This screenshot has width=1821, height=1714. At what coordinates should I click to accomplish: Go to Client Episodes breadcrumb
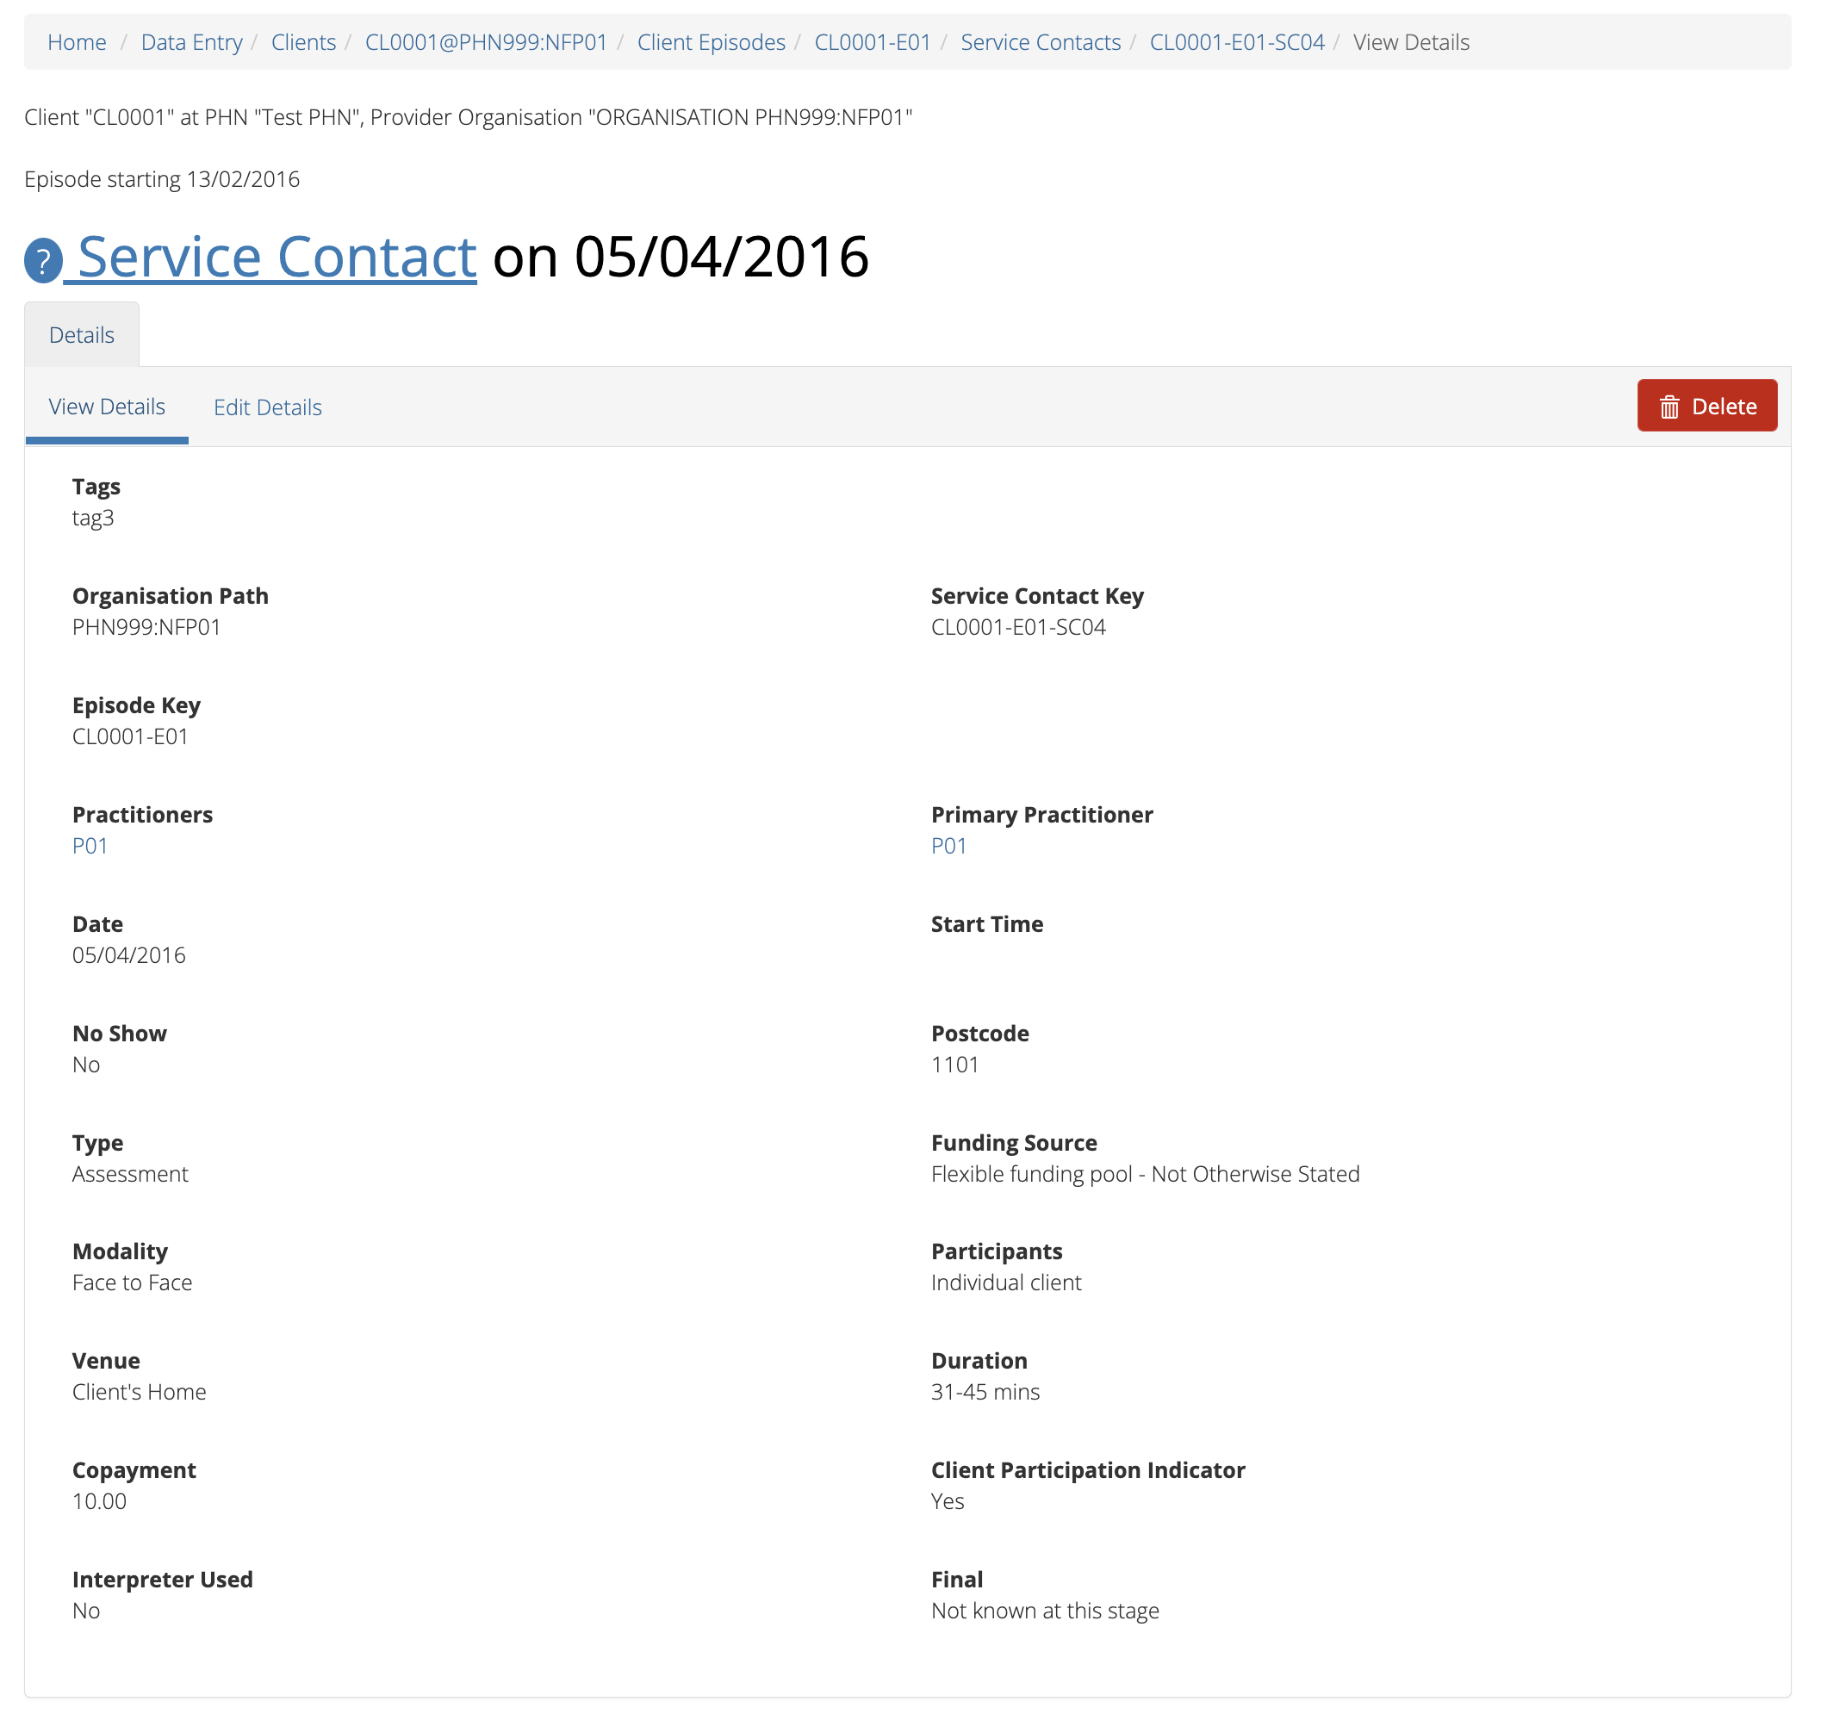click(x=711, y=42)
